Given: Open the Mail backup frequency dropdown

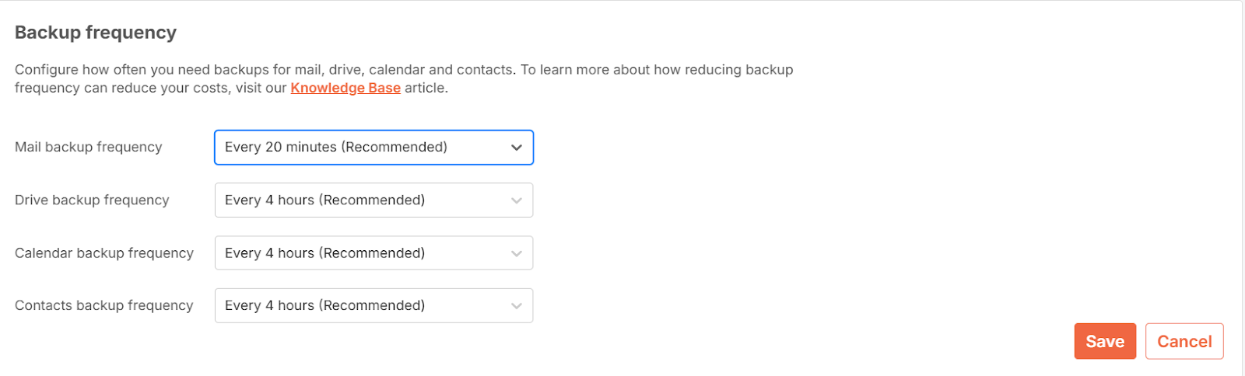Looking at the screenshot, I should (x=373, y=148).
